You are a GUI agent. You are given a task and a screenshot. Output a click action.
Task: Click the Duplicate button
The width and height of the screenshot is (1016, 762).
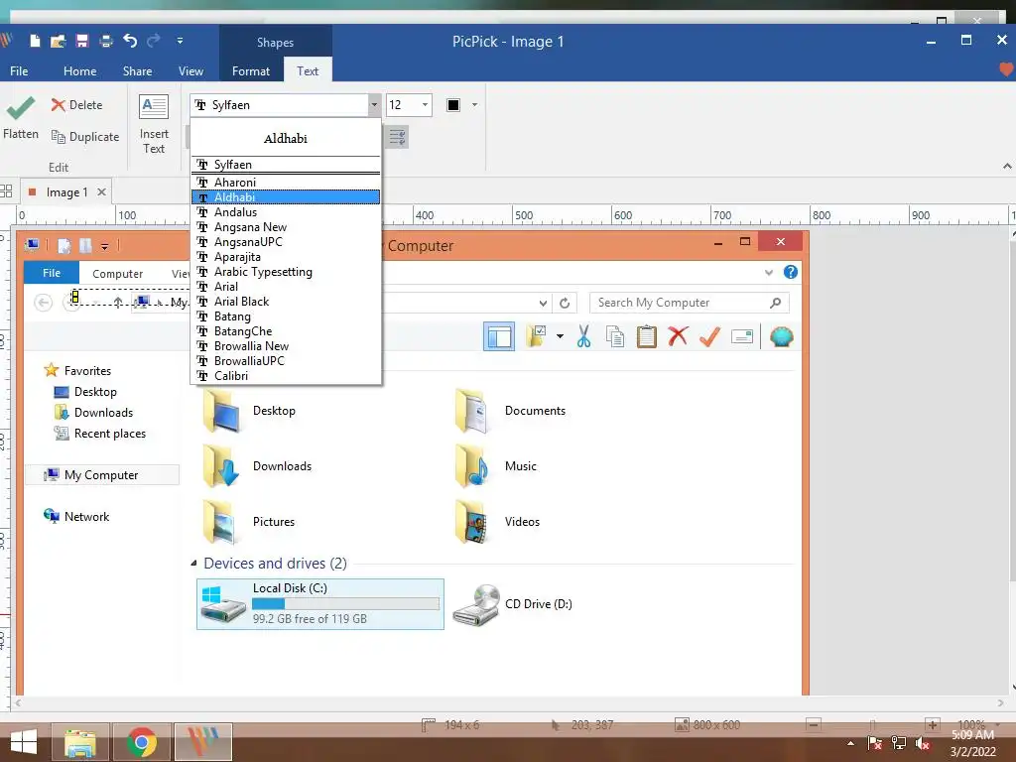[x=85, y=137]
